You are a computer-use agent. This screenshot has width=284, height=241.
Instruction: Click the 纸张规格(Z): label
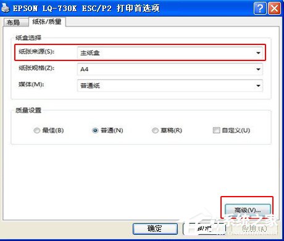[36, 68]
